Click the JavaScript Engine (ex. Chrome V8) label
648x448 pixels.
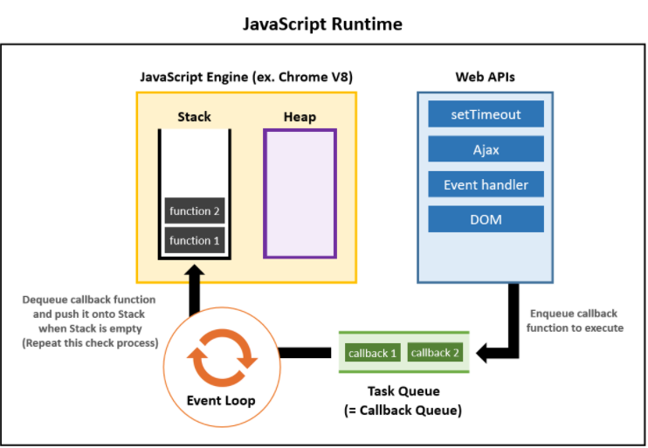tap(246, 77)
